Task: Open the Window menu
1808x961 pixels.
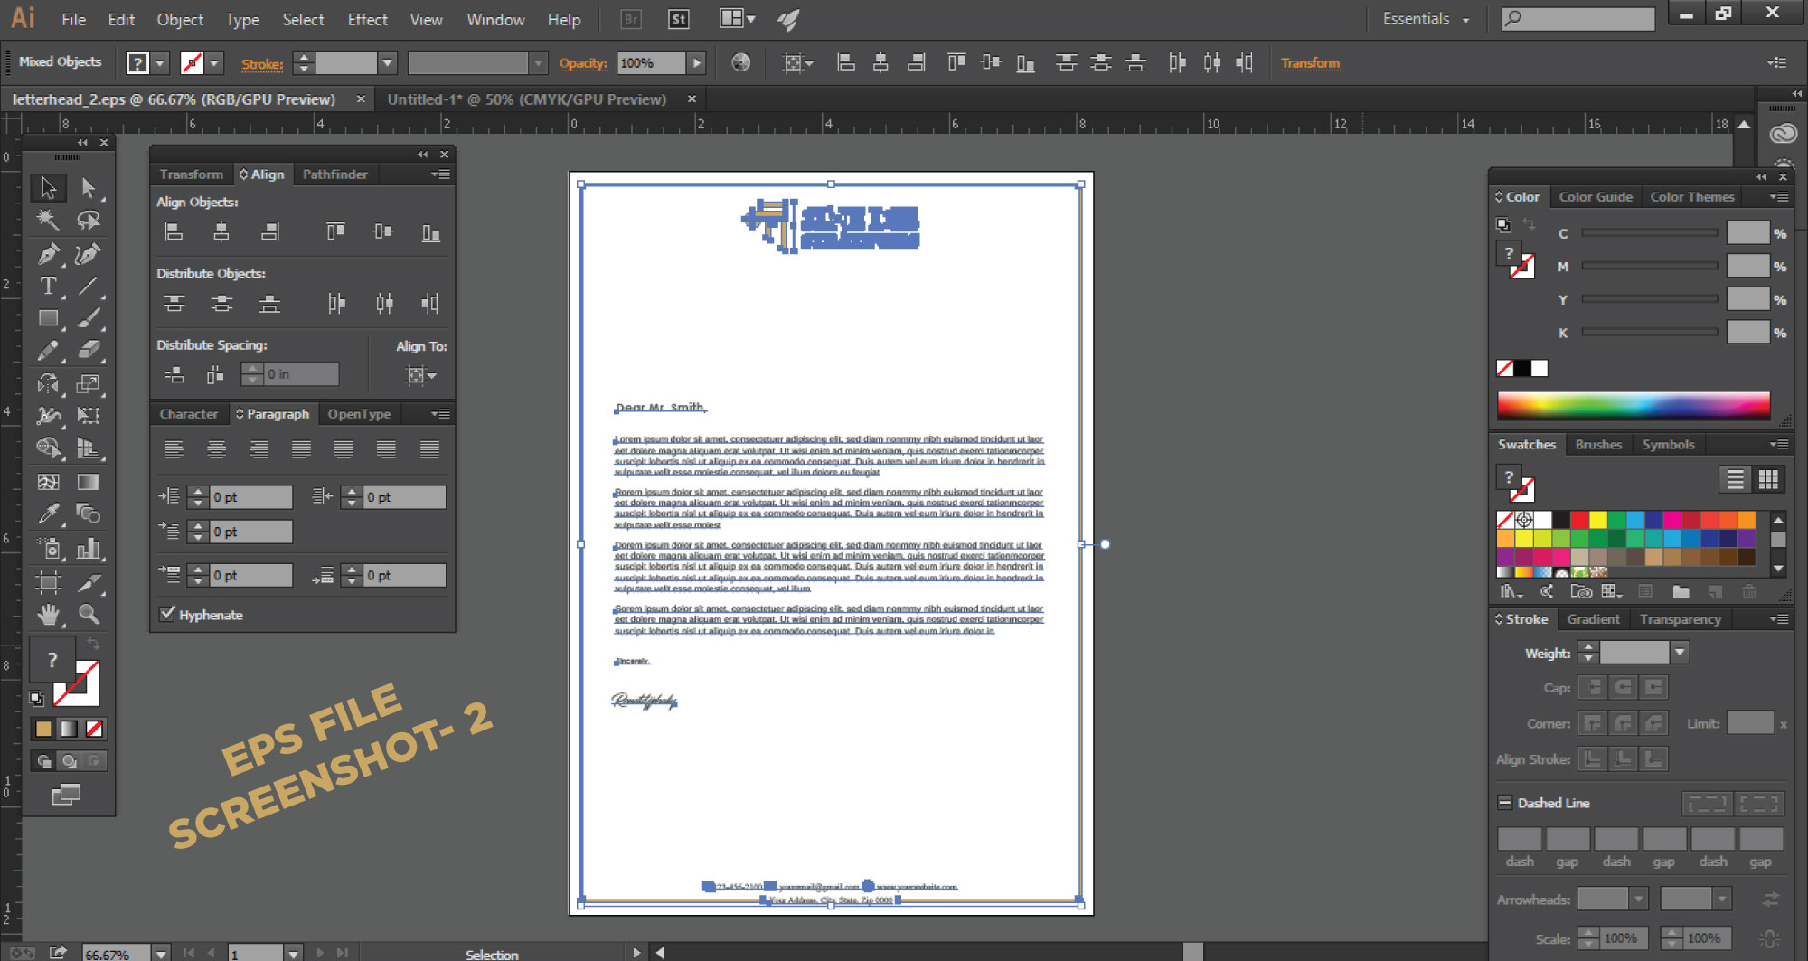Action: pyautogui.click(x=494, y=19)
